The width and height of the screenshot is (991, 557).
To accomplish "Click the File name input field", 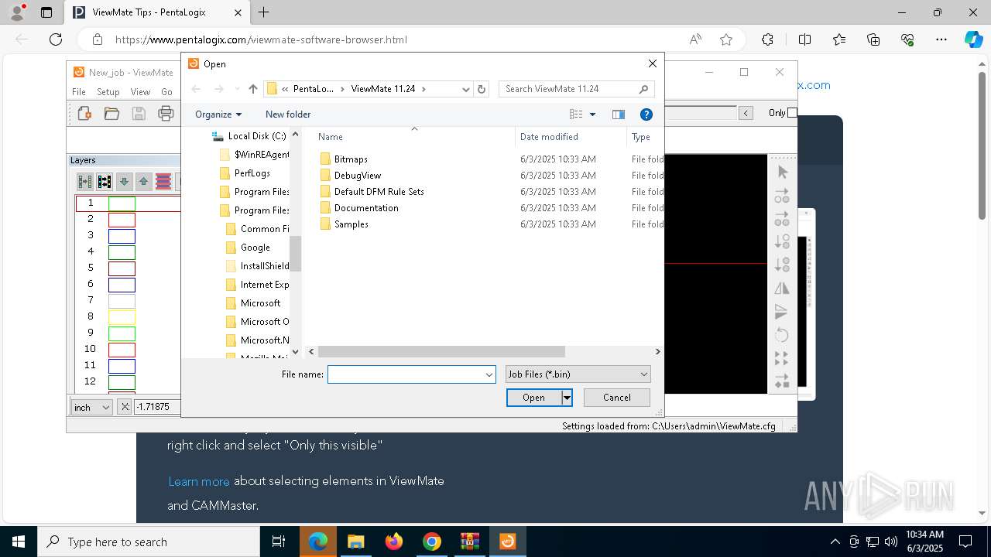I will [405, 374].
